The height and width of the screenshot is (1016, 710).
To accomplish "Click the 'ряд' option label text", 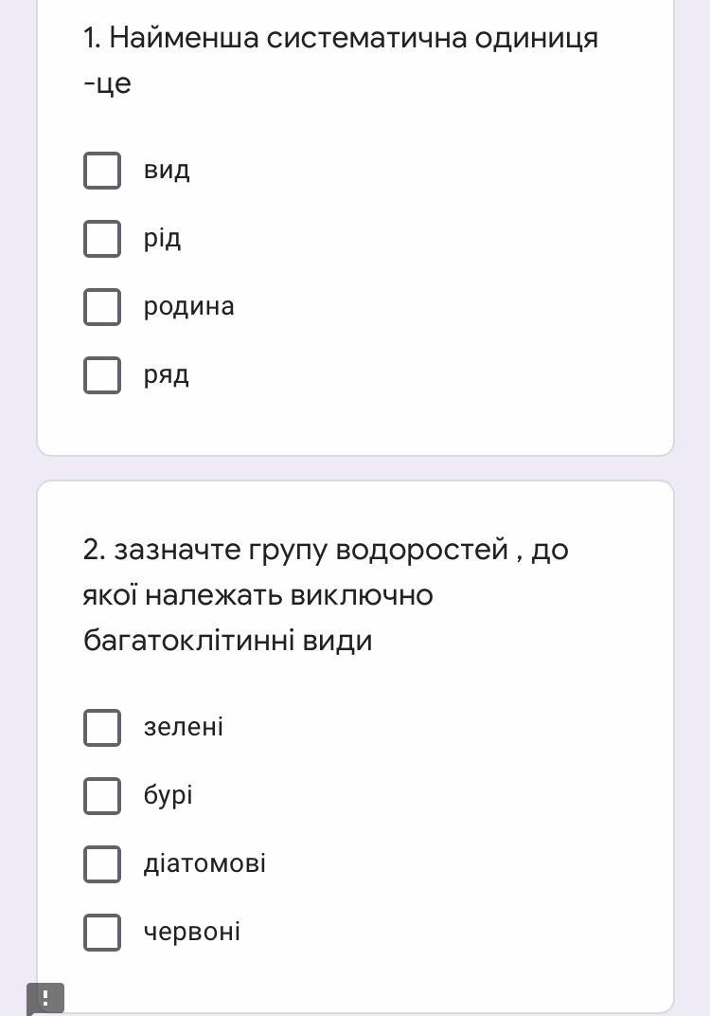I will (167, 375).
